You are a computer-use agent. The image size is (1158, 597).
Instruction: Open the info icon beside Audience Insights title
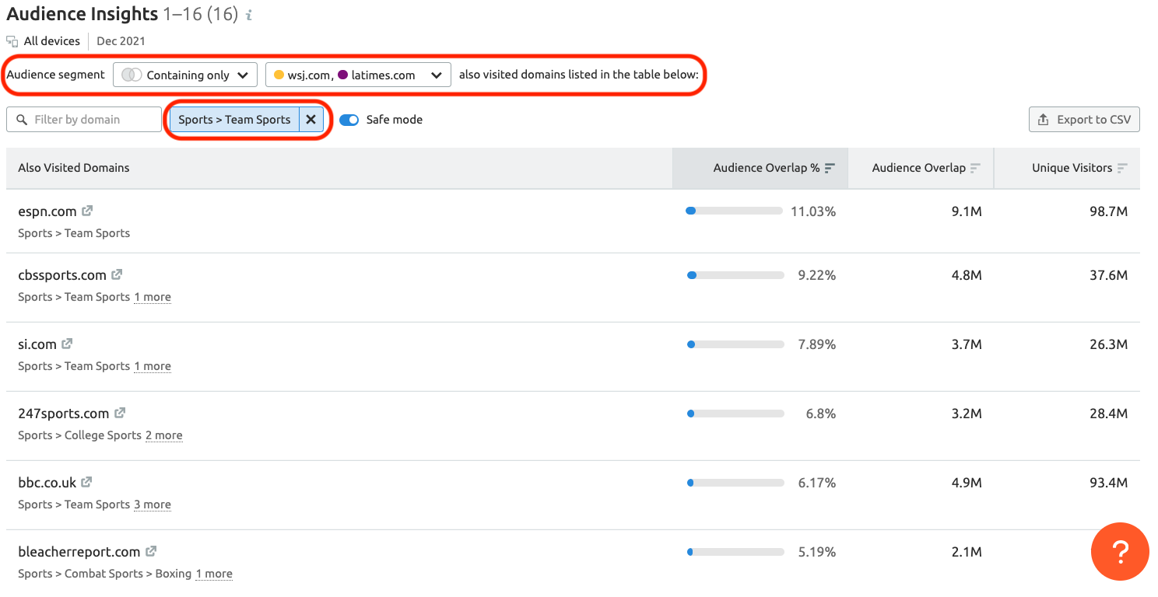tap(248, 15)
